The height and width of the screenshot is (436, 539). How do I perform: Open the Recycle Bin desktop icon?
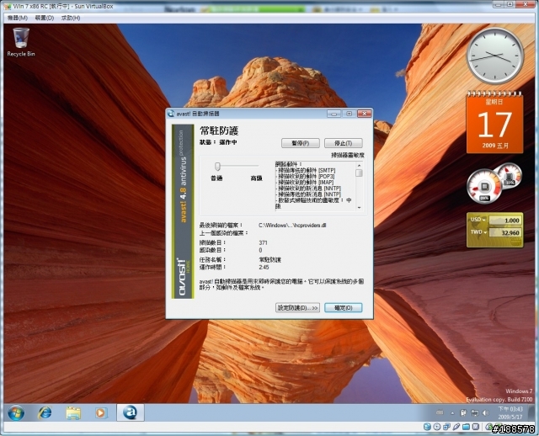20,42
